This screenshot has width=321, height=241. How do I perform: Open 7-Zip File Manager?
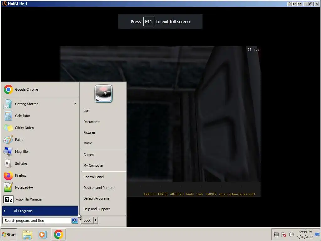[x=40, y=199]
